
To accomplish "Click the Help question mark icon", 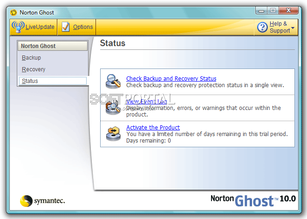I will point(262,27).
